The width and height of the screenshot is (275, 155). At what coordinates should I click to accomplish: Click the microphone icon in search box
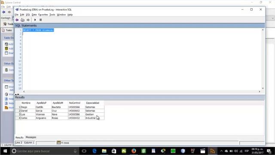75,151
